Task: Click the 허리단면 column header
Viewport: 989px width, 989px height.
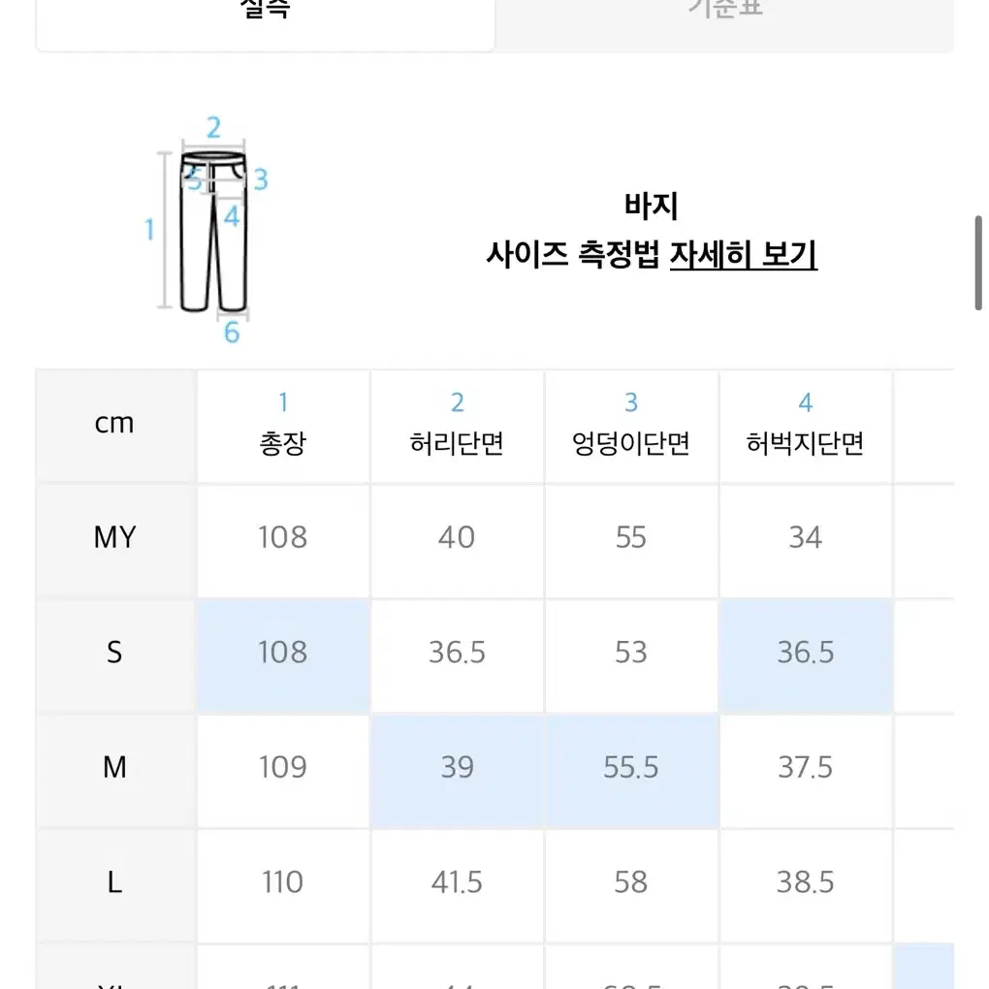Action: click(x=458, y=427)
